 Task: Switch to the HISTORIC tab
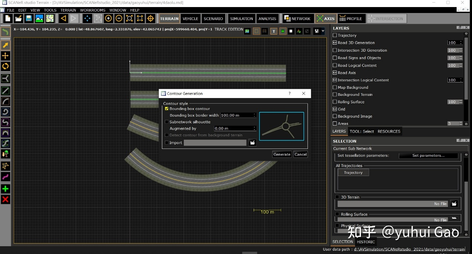coord(366,242)
